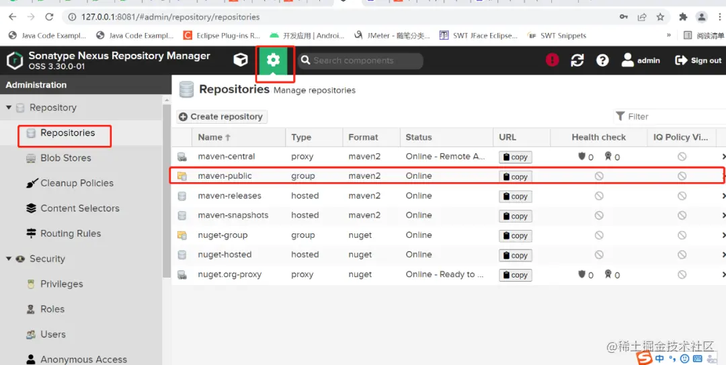Open the admin user account

tap(641, 60)
